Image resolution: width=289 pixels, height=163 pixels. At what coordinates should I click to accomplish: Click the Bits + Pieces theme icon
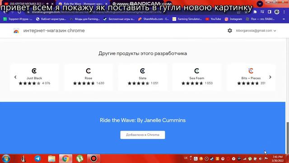(x=251, y=71)
